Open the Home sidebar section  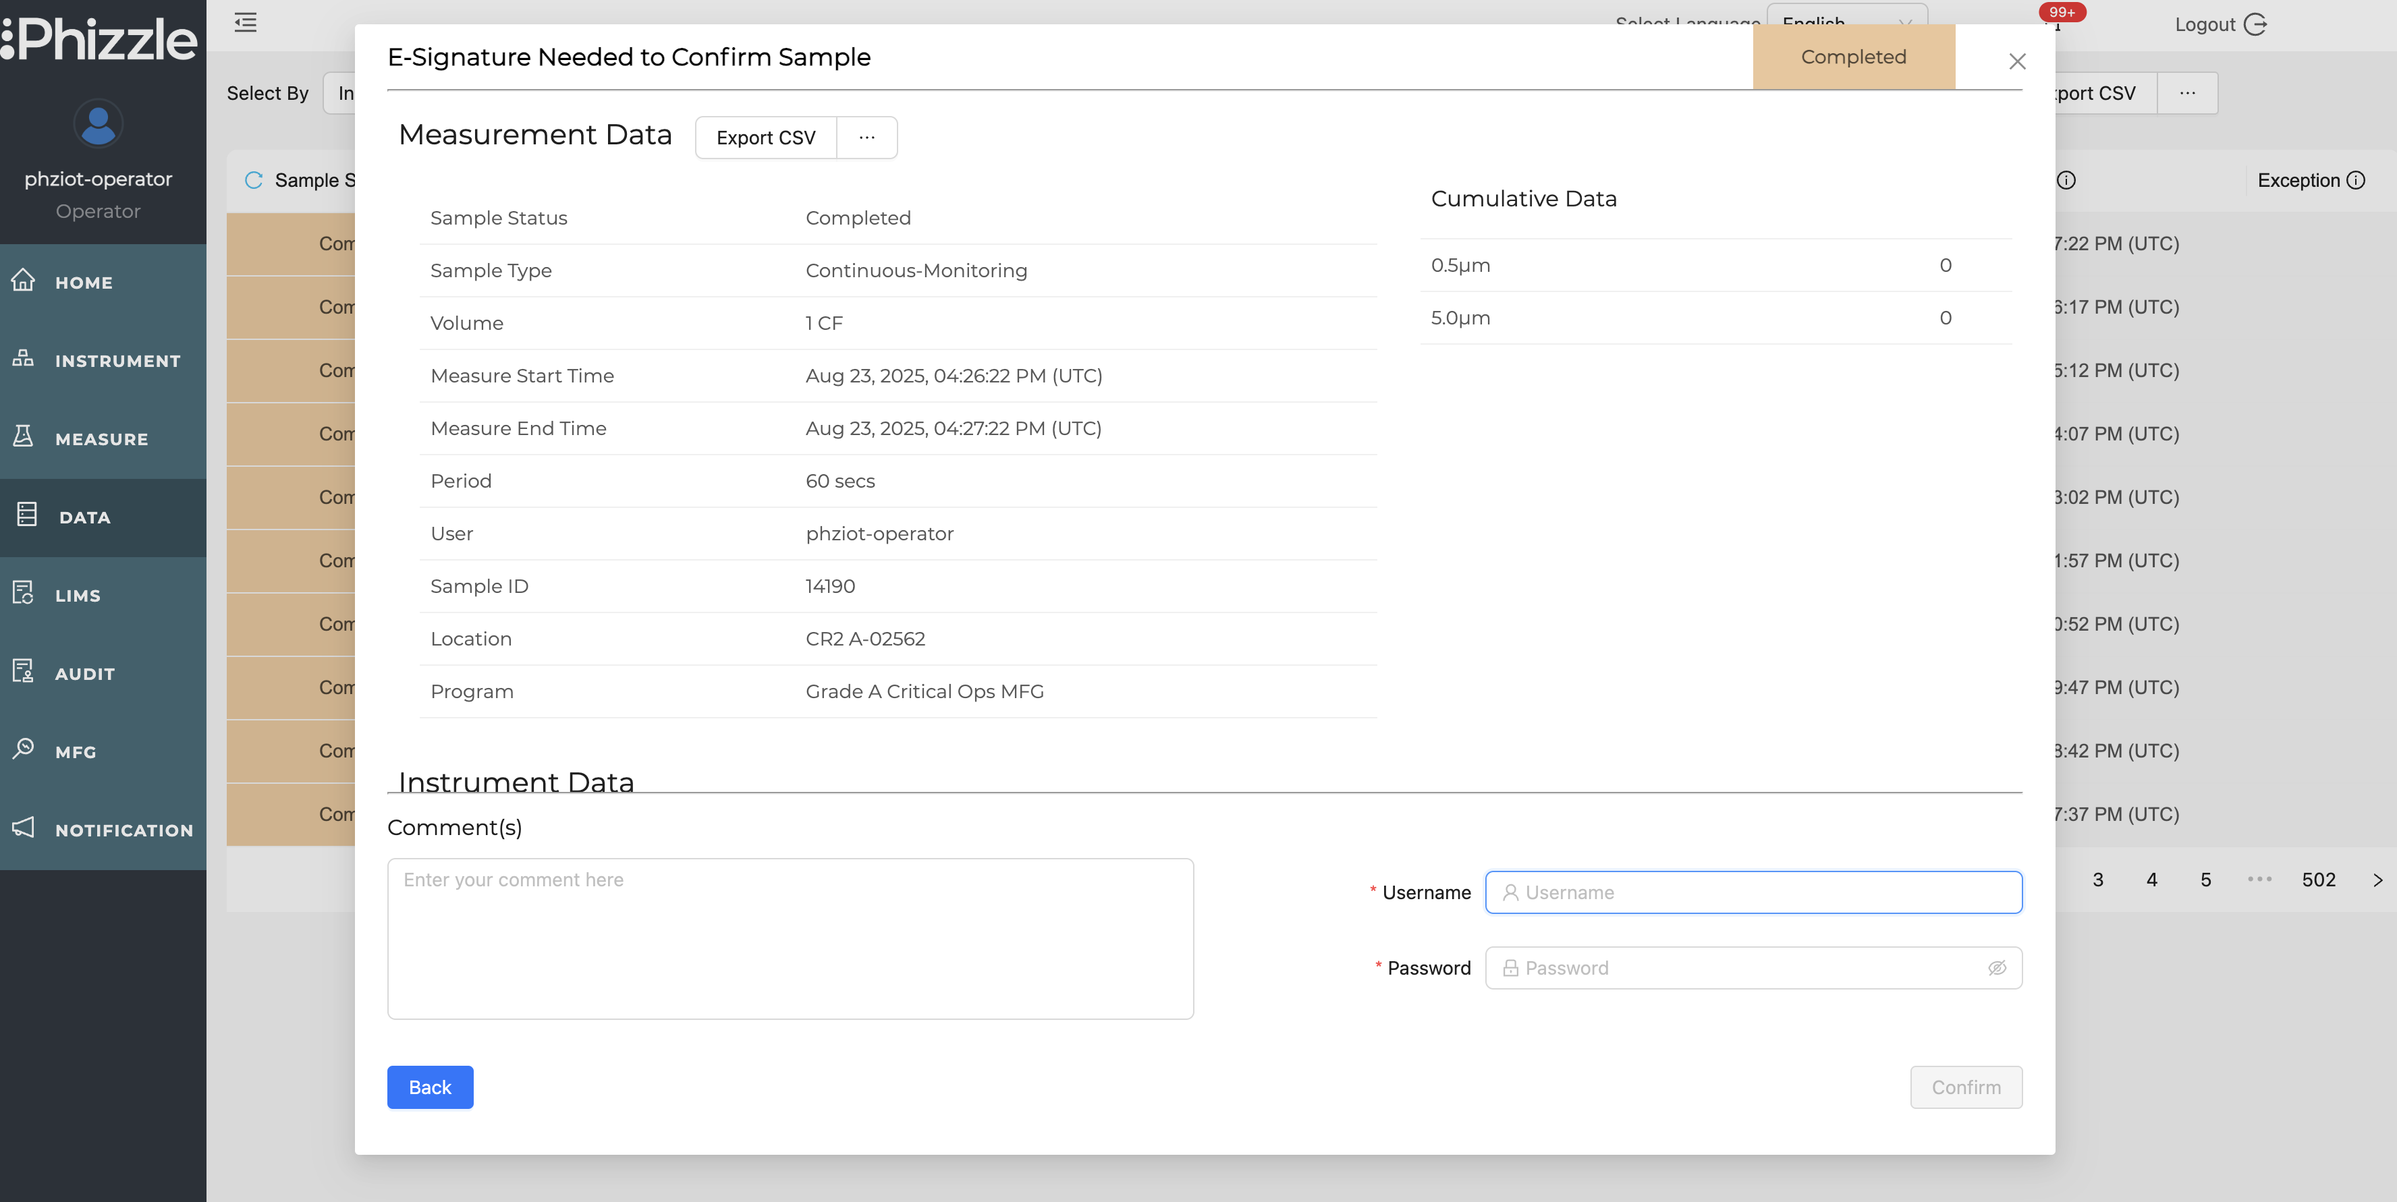[103, 282]
